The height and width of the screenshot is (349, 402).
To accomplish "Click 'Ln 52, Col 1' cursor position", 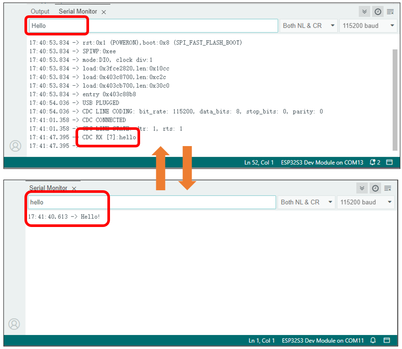I will point(259,162).
